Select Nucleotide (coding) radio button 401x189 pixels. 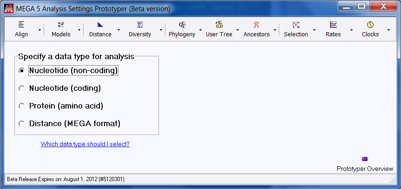click(x=22, y=88)
